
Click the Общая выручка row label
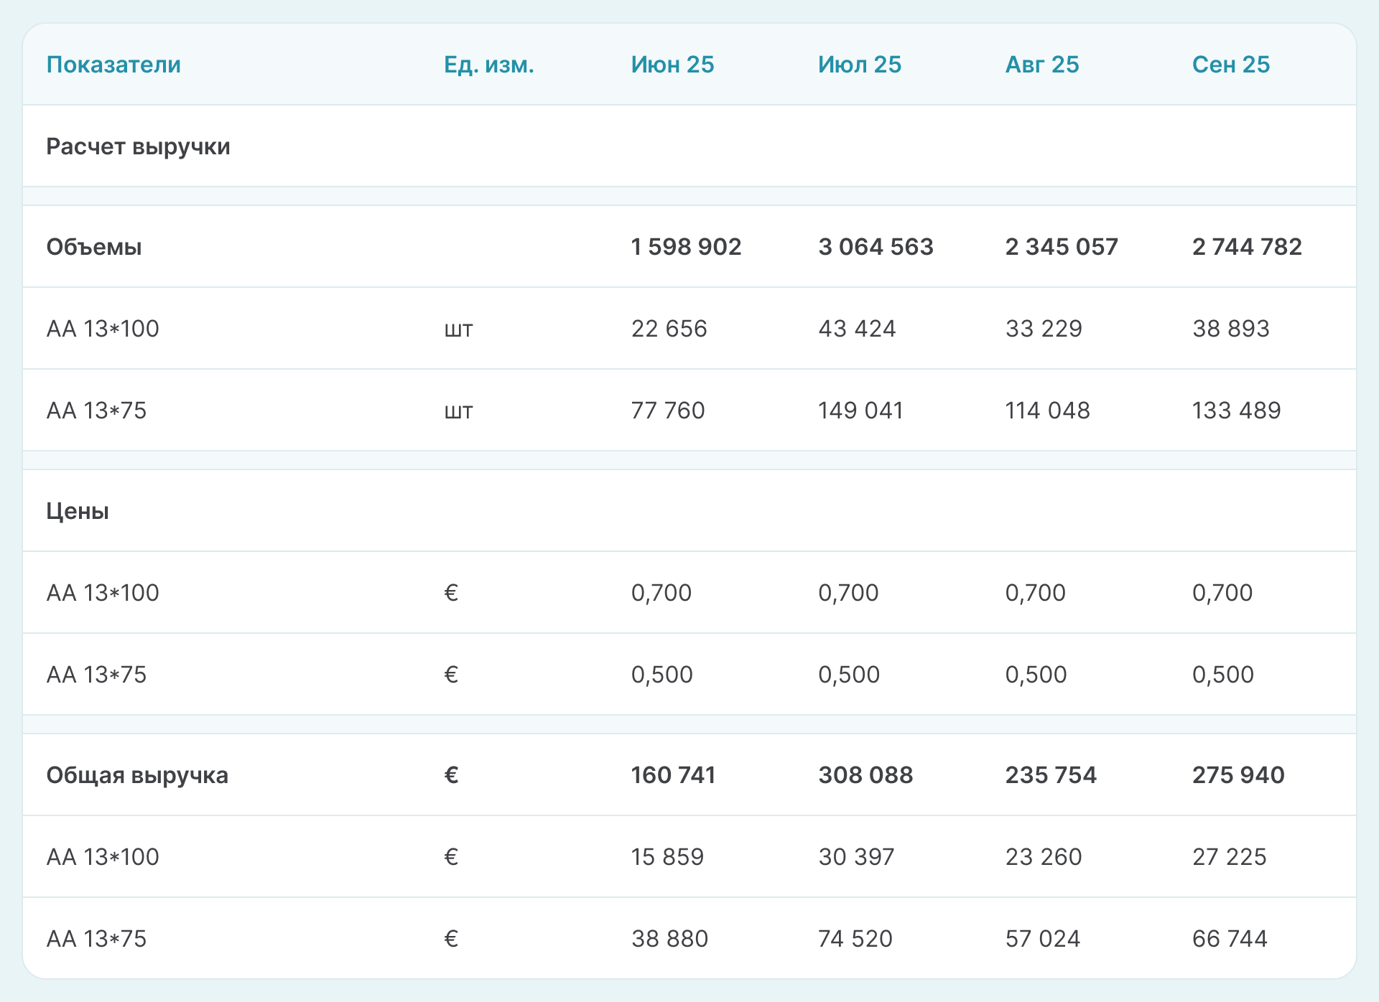point(137,775)
